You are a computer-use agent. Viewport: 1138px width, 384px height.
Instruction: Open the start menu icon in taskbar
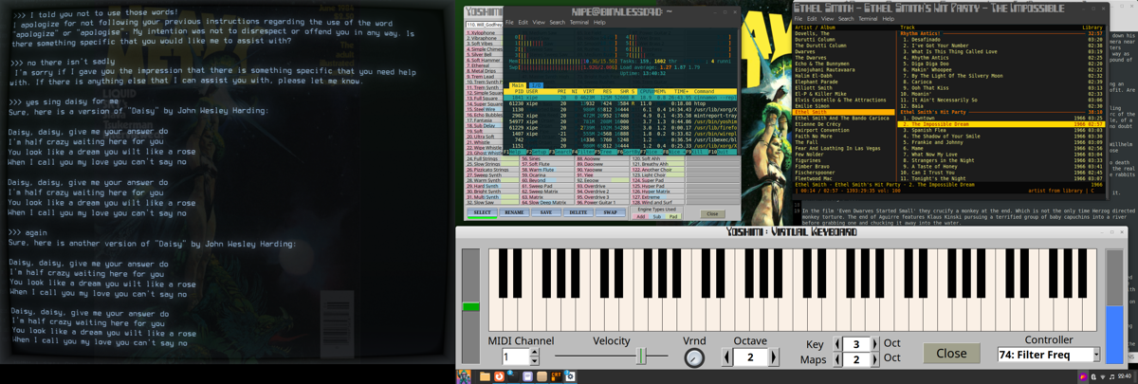[465, 376]
